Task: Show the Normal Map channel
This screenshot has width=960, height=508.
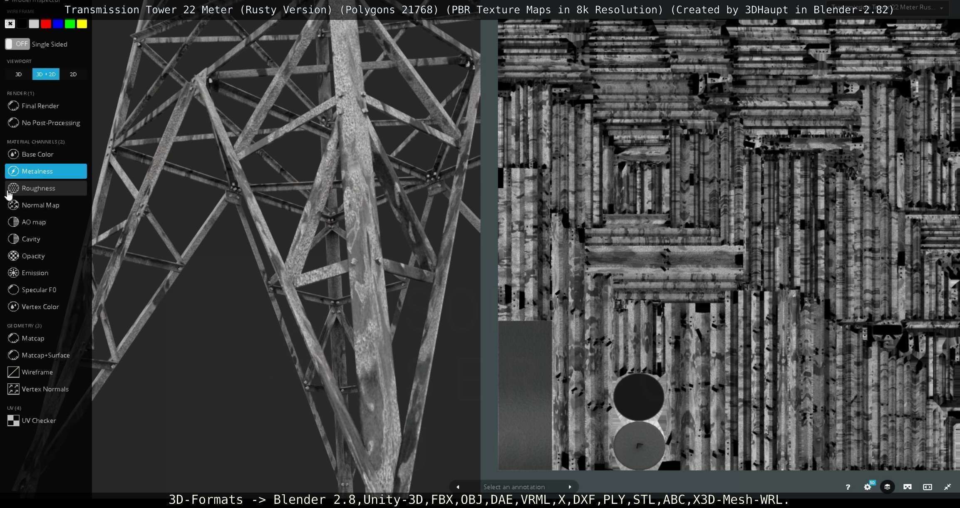Action: pyautogui.click(x=46, y=205)
